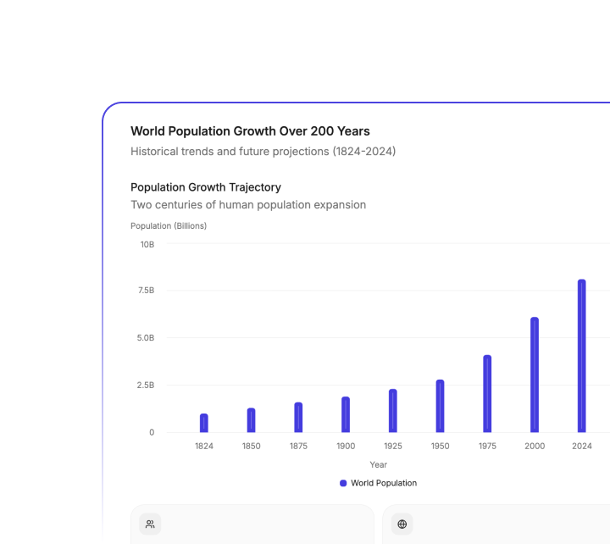Click the bar for year 1875
The height and width of the screenshot is (544, 610).
pos(298,417)
